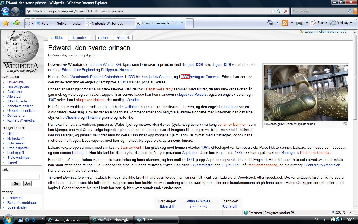Open the Quick Tabs grid icon
This screenshot has height=224, width=358.
click(27, 23)
